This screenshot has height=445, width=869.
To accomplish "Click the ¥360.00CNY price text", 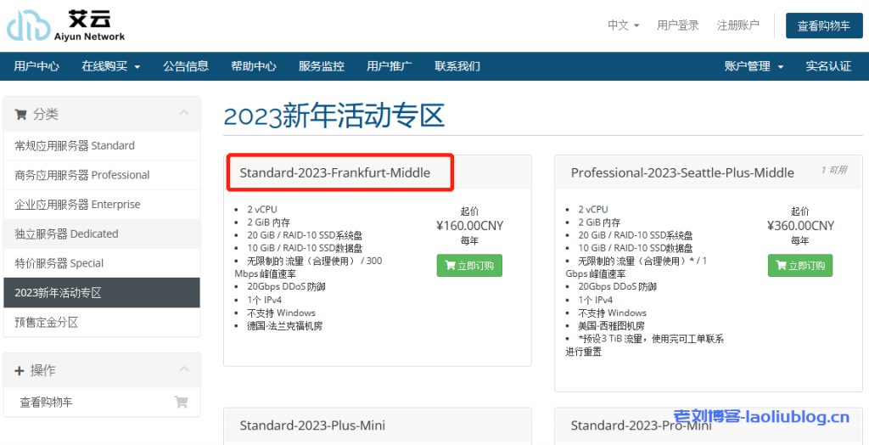I will pos(800,226).
